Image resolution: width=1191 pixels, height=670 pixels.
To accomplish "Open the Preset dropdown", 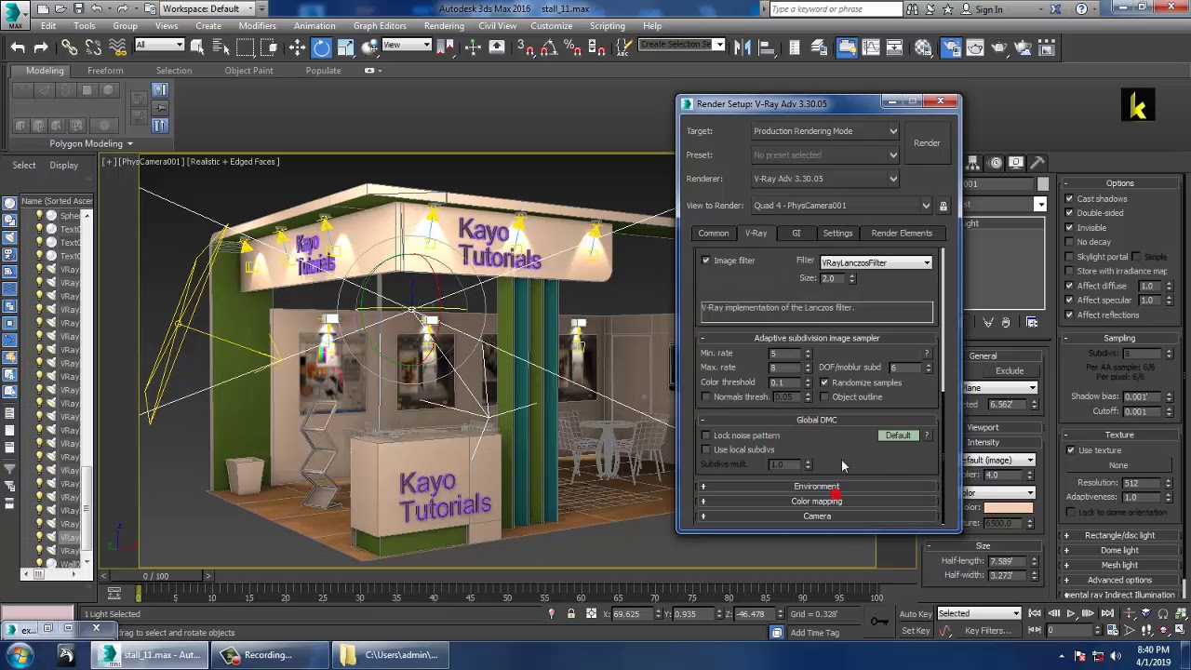I will coord(825,155).
